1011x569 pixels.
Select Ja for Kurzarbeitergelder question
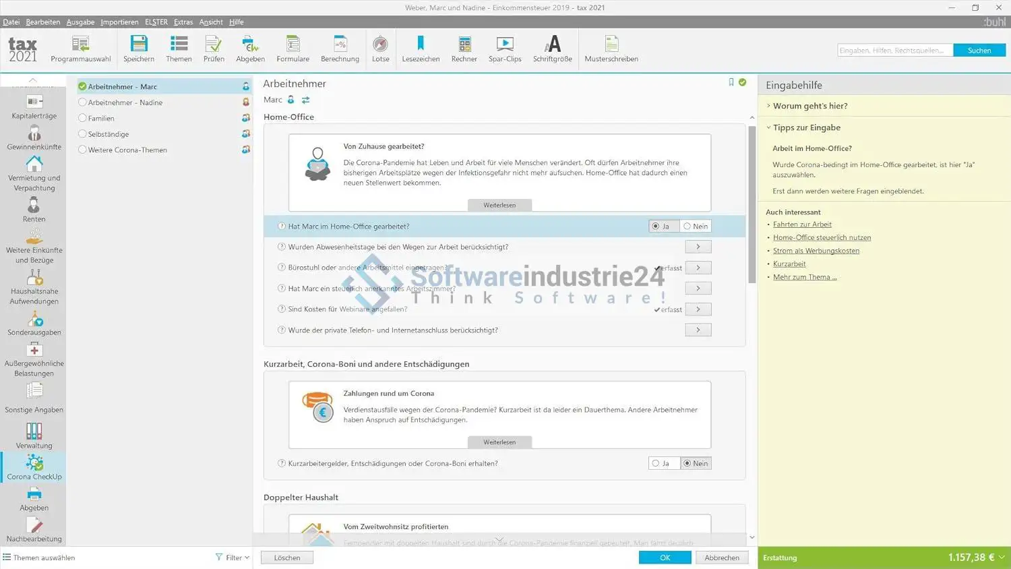click(x=661, y=464)
